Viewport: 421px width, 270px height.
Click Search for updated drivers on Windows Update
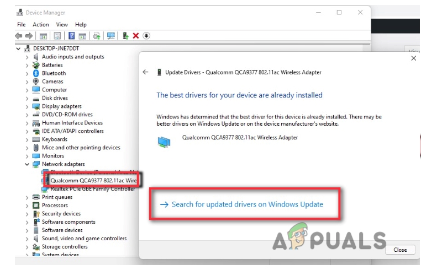(x=248, y=204)
